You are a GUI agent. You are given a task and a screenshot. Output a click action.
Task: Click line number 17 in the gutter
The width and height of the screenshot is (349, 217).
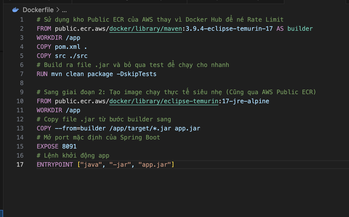20,165
